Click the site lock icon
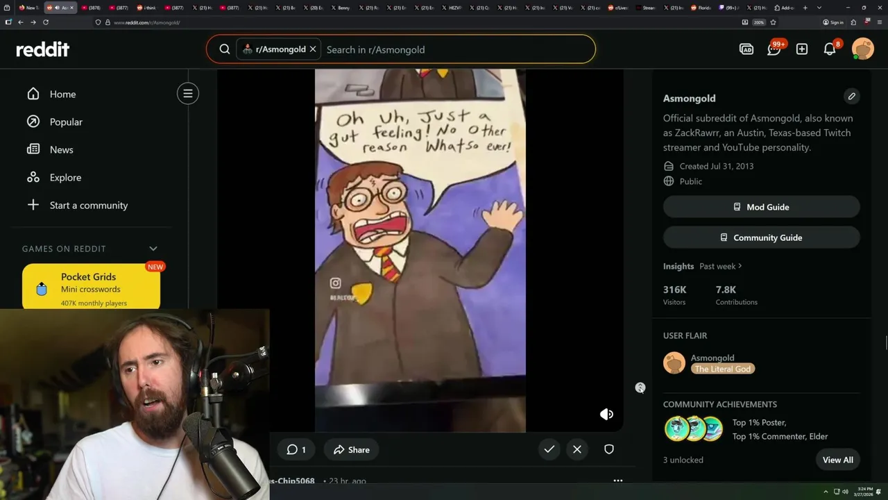This screenshot has height=500, width=888. pos(108,22)
